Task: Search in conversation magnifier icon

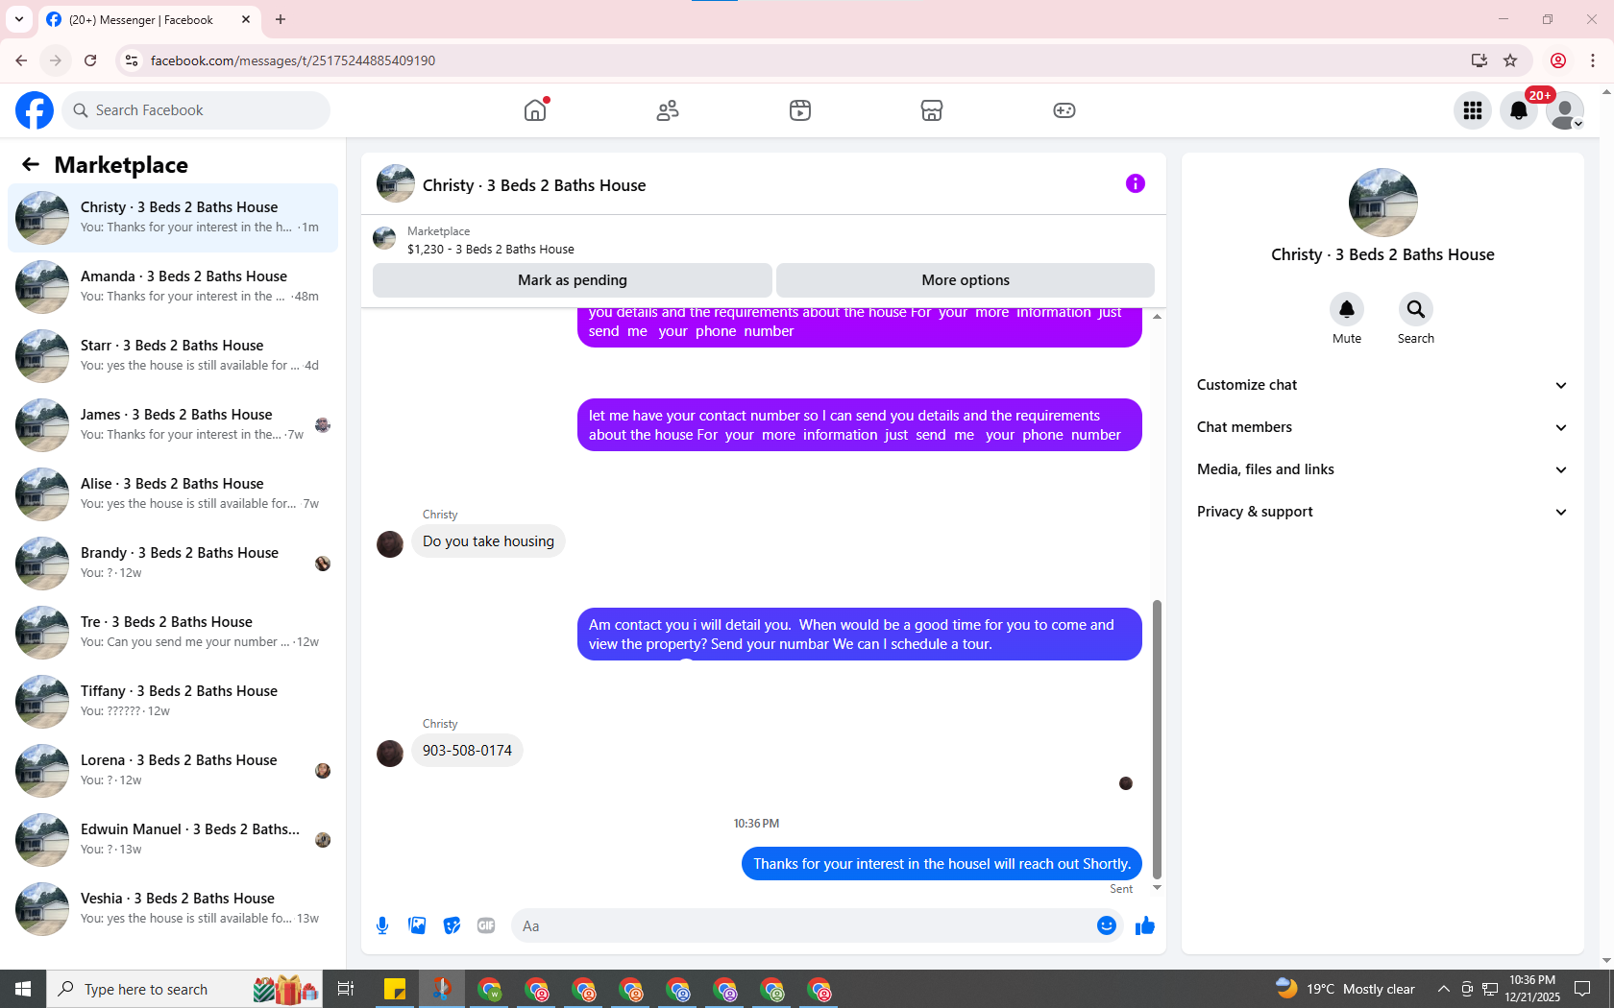Action: click(x=1416, y=309)
